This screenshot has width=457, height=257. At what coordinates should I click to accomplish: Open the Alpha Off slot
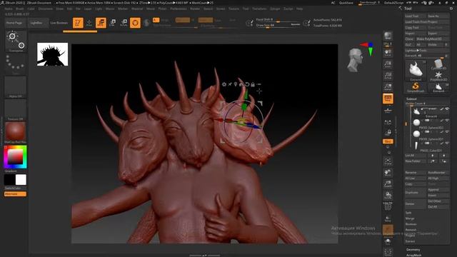(16, 87)
